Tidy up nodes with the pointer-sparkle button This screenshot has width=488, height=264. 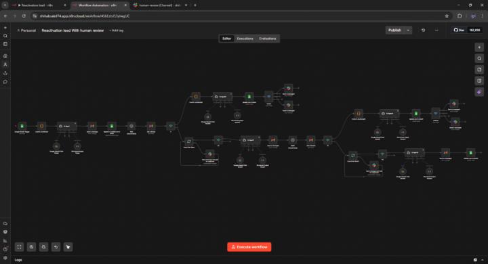(x=68, y=247)
